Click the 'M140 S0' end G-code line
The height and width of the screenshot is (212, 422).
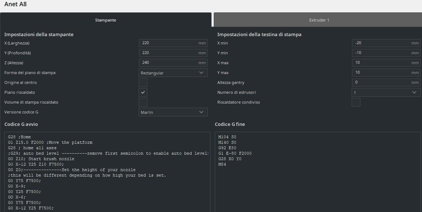pyautogui.click(x=227, y=142)
